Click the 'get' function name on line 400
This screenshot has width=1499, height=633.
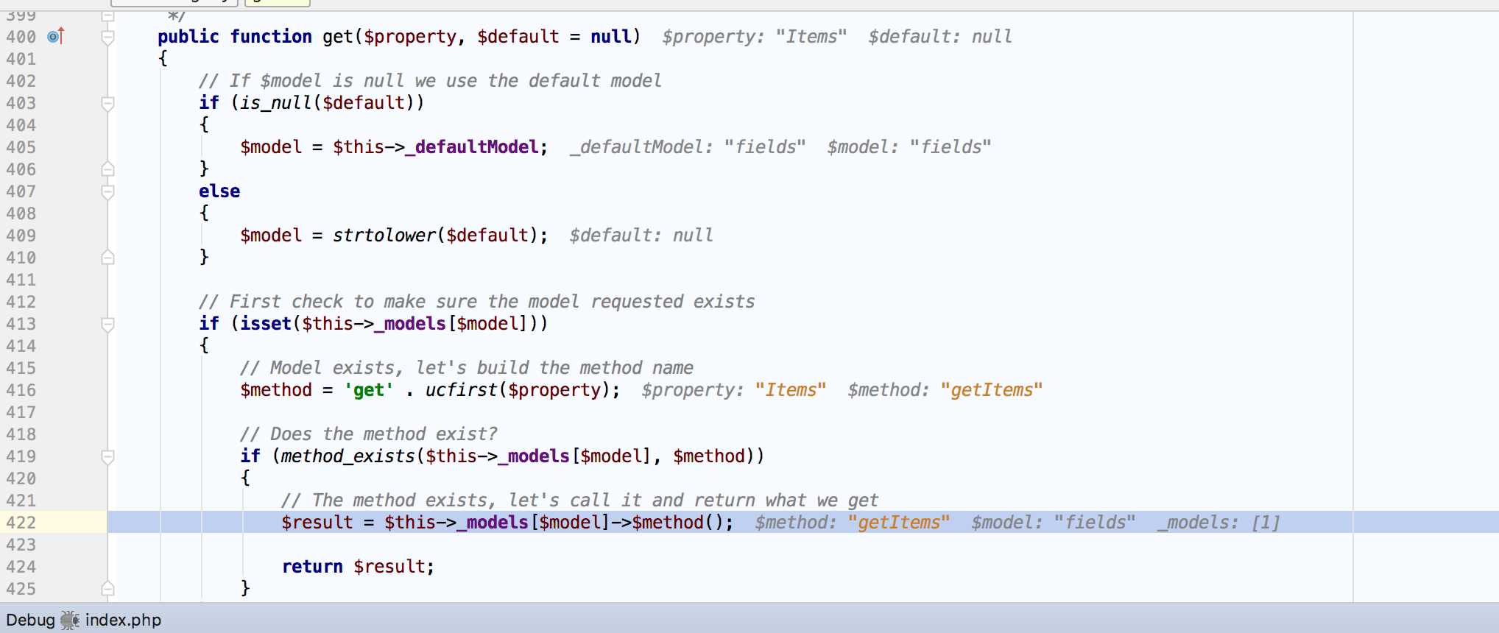pyautogui.click(x=338, y=37)
